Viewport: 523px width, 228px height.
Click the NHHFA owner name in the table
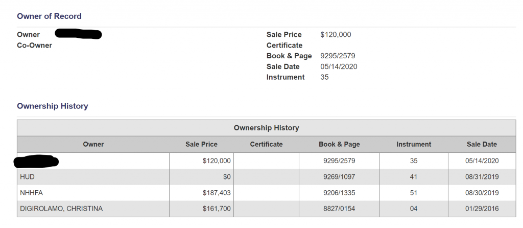coord(31,193)
